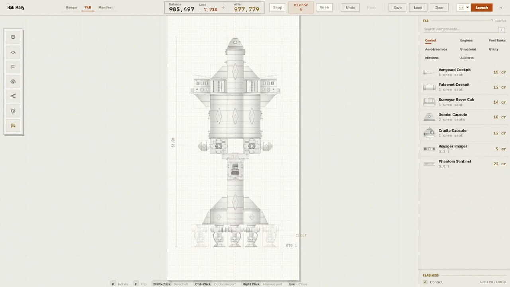Save the current vessel design
The height and width of the screenshot is (287, 510).
(398, 8)
